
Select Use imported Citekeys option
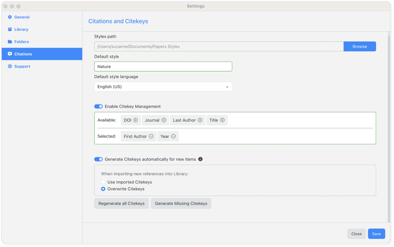point(103,182)
